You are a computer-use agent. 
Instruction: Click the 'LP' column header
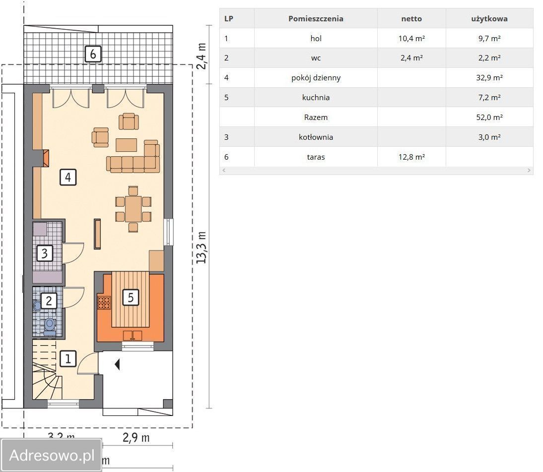tap(228, 19)
